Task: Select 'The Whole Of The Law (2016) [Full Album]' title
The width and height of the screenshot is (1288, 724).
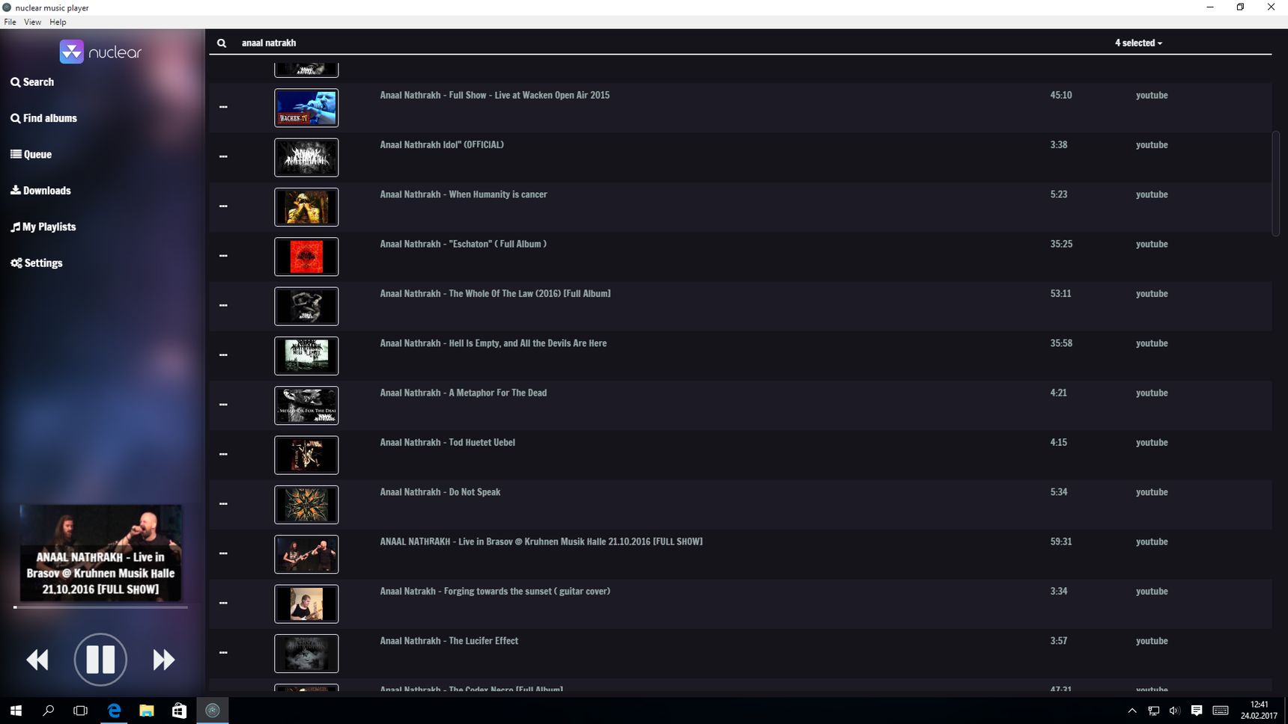Action: 529,294
